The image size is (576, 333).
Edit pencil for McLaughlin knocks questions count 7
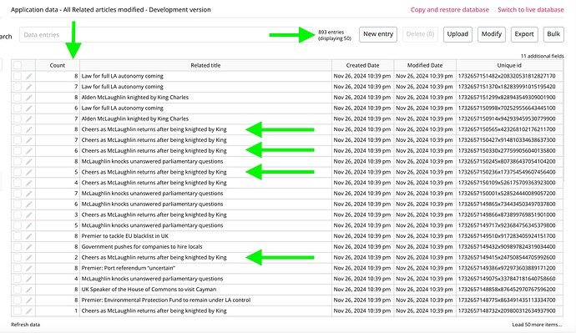[x=28, y=193]
